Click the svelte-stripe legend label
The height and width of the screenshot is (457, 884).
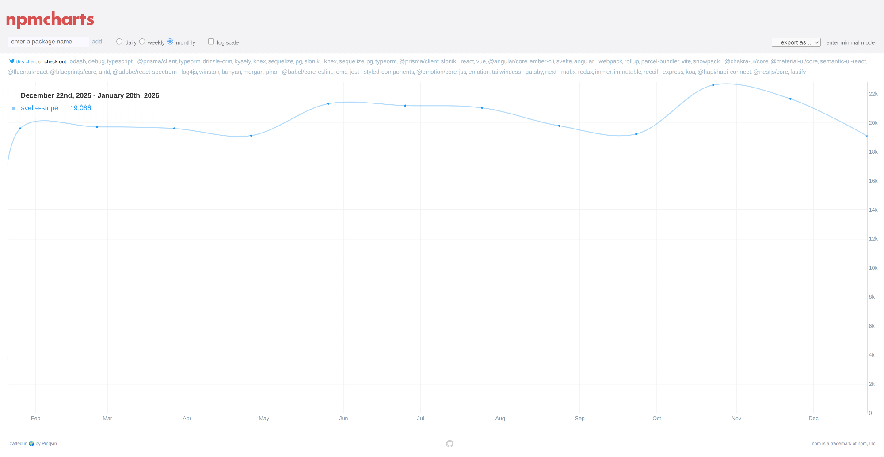point(39,108)
